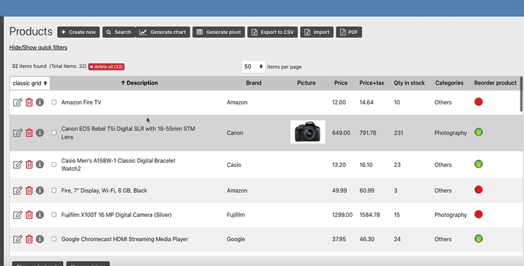Open the Canon camera picture thumbnail

[308, 132]
